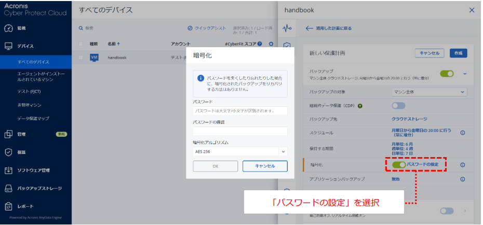The height and width of the screenshot is (225, 483).
Task: Click the handbook VM device icon
Action: point(94,58)
